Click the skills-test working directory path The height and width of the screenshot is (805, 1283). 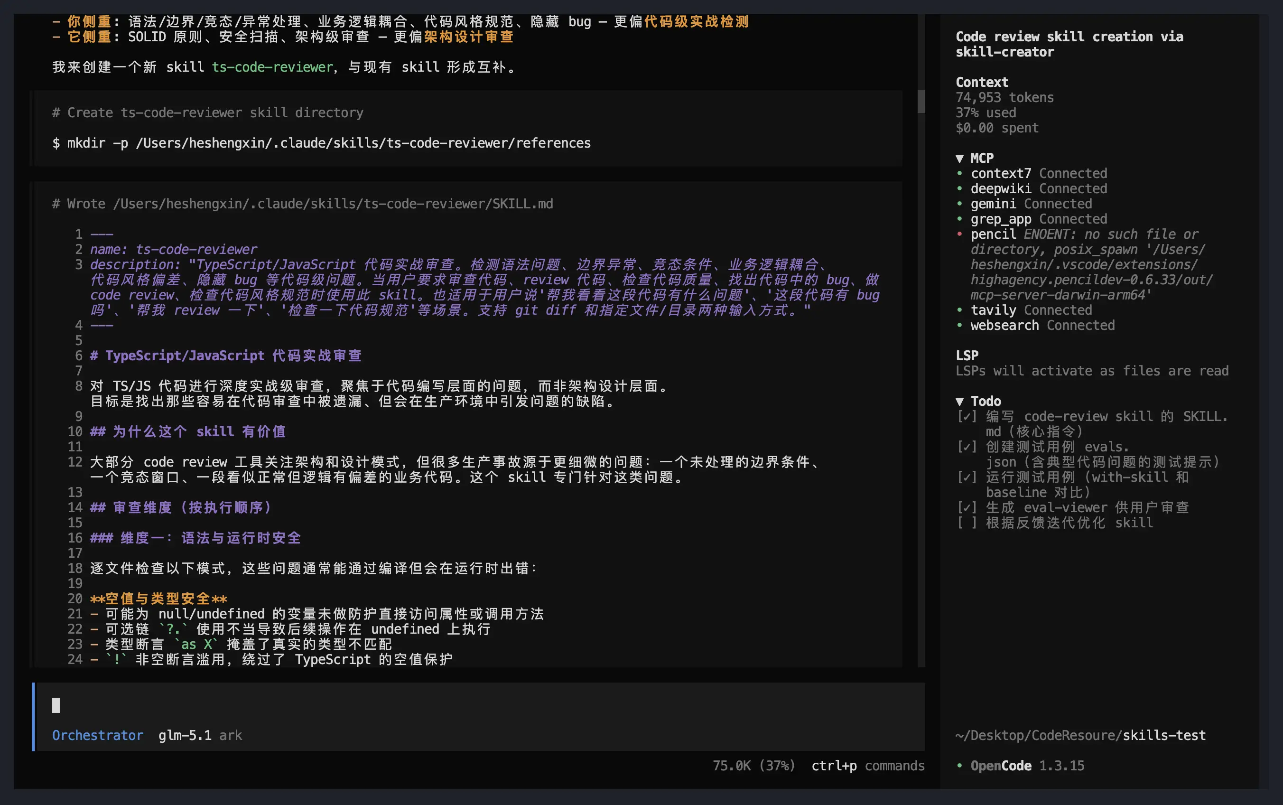tap(1164, 735)
